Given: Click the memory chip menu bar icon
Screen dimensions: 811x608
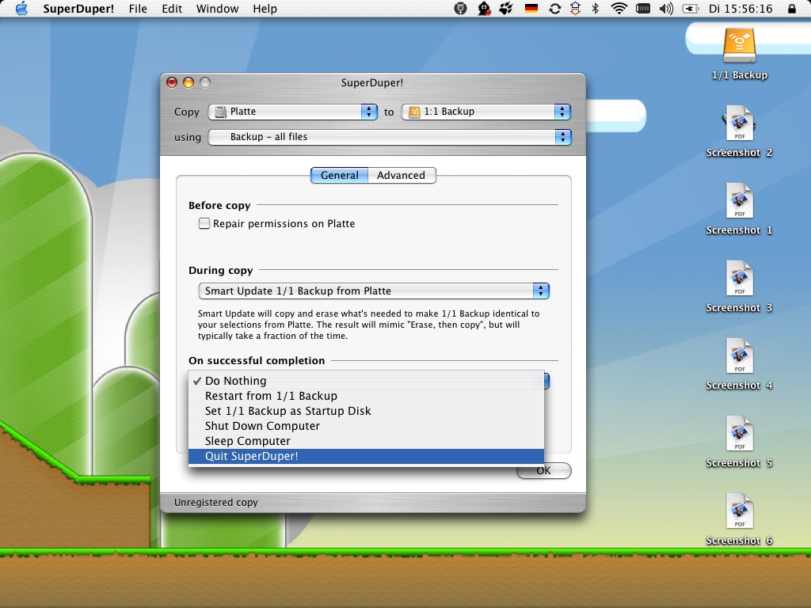Looking at the screenshot, I should click(643, 9).
